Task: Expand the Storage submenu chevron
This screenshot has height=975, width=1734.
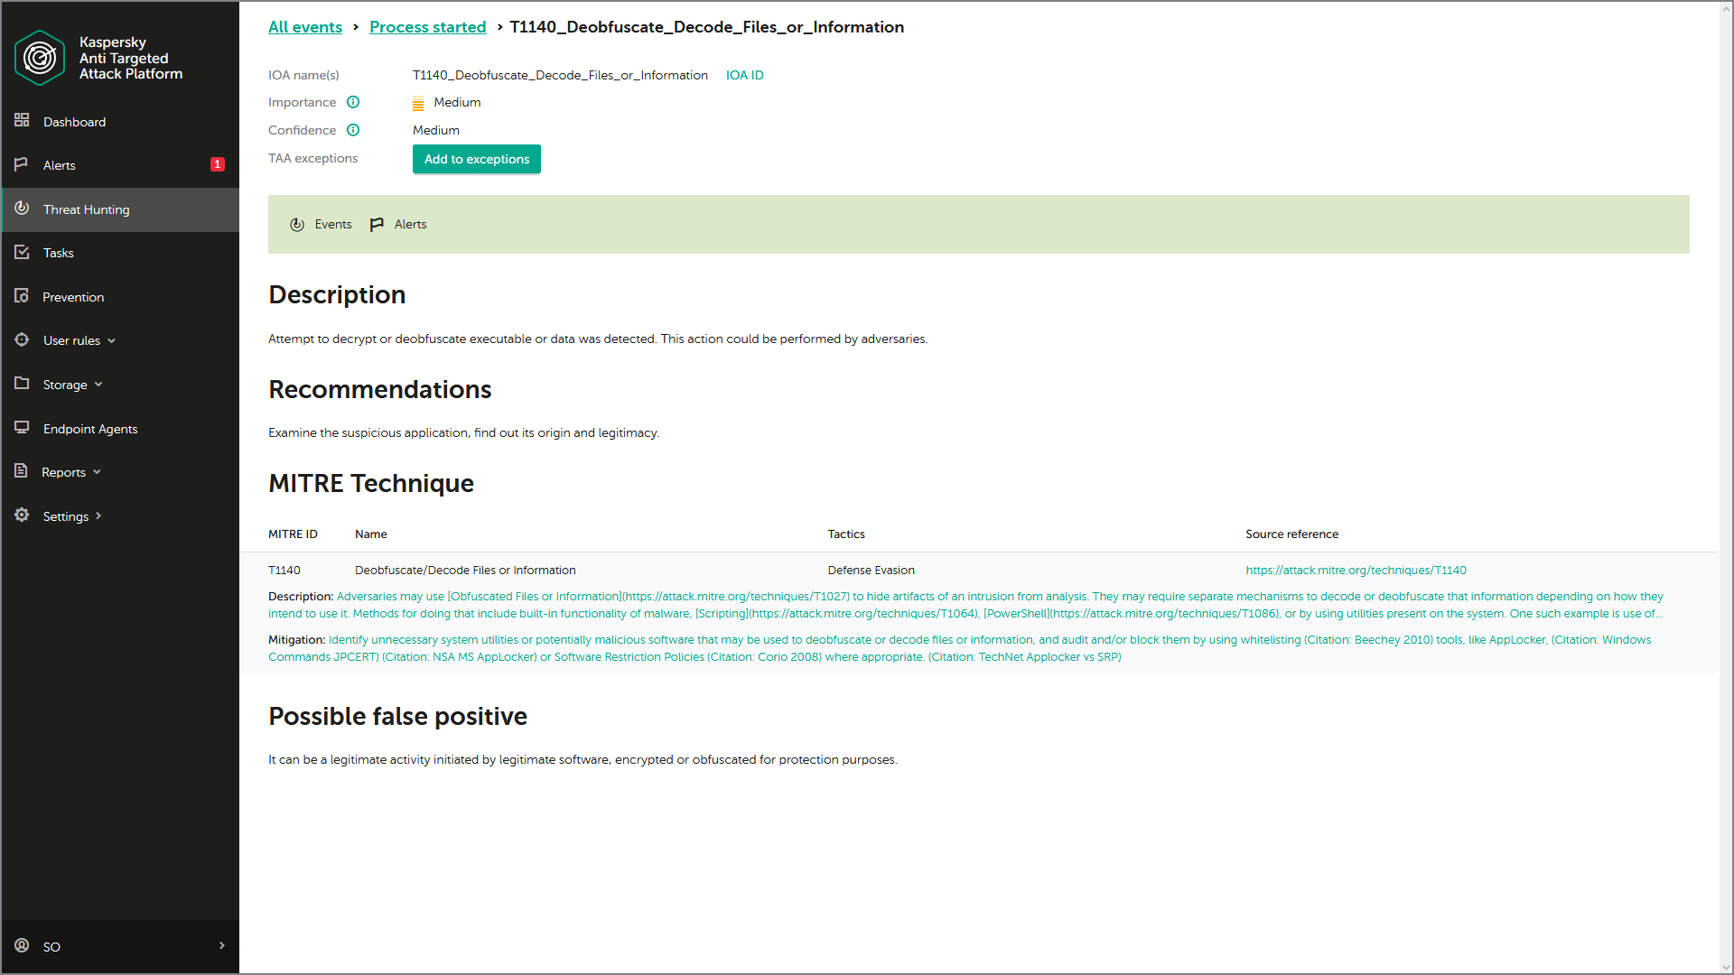Action: tap(98, 385)
